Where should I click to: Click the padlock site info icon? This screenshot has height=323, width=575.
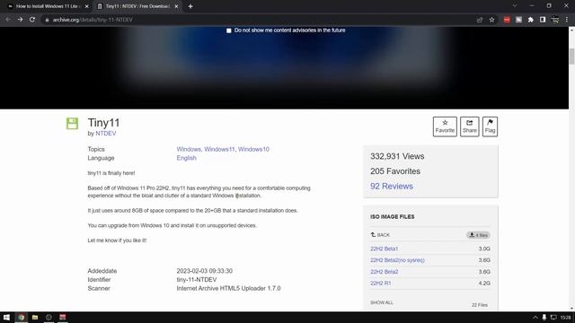coord(47,20)
